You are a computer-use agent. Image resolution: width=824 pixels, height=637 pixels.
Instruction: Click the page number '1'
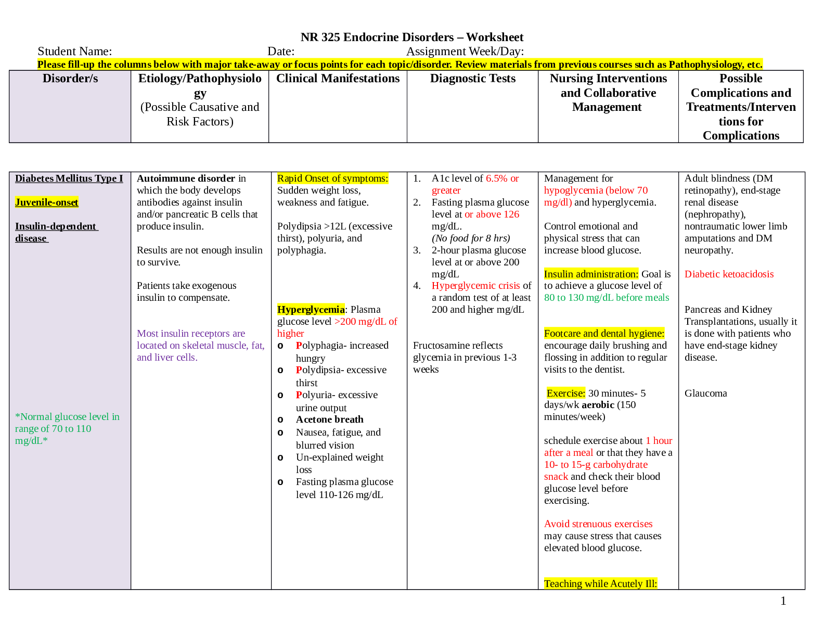(x=783, y=601)
